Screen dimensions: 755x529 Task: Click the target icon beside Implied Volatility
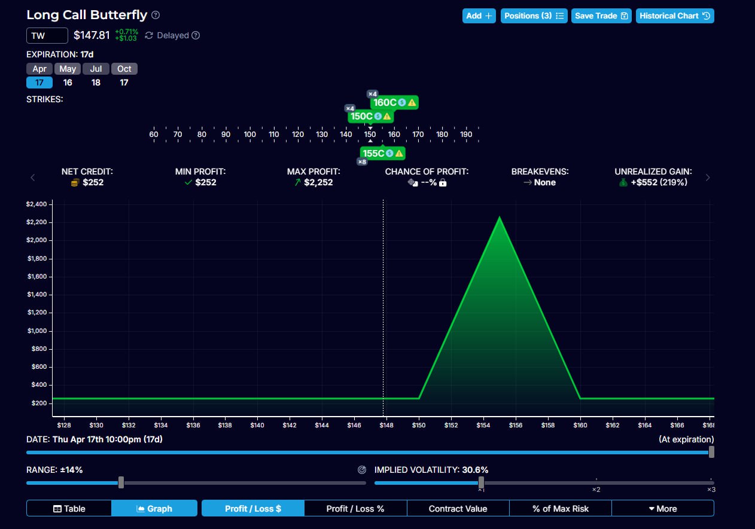point(361,470)
